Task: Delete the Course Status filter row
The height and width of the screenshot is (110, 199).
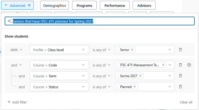Action: coord(180,87)
